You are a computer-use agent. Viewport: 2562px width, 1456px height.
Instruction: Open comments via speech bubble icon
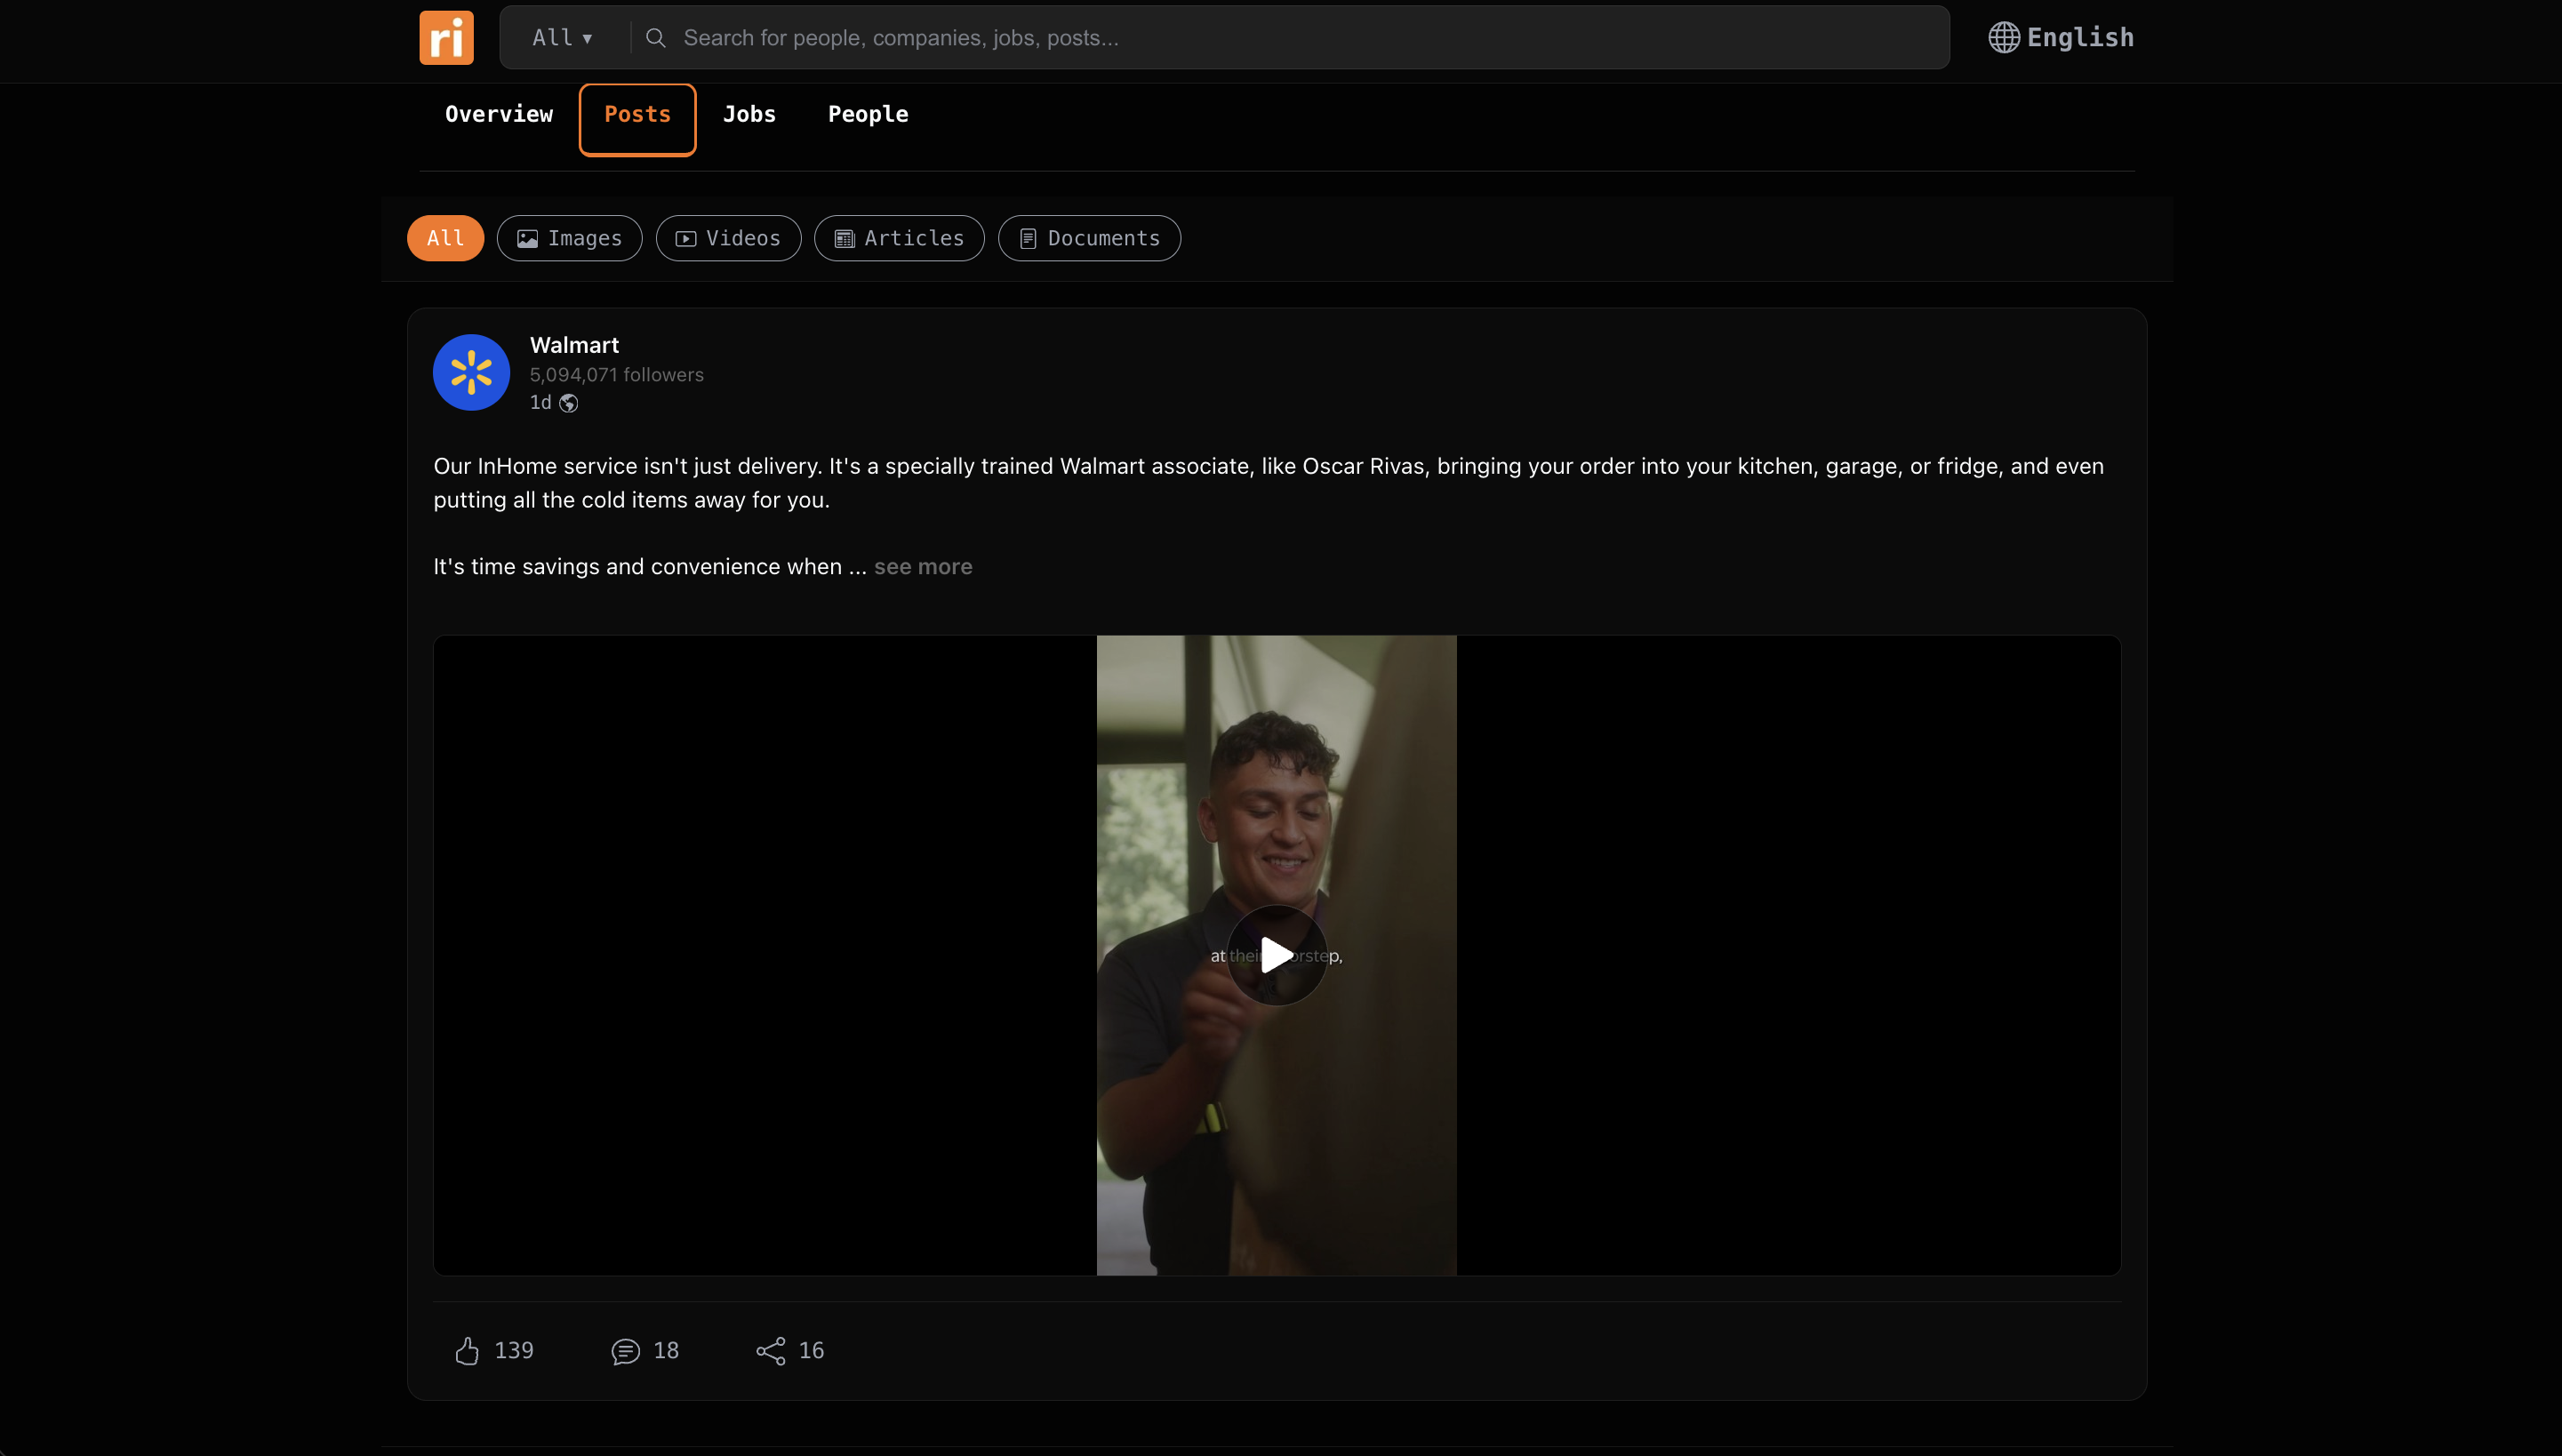[626, 1351]
